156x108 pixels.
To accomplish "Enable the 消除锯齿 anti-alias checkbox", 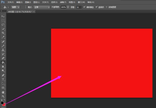I will [x=84, y=7].
